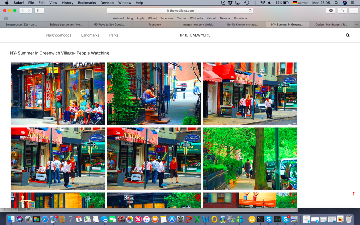
Task: Click the I PHOTO NEW YORK site title
Action: click(x=195, y=35)
